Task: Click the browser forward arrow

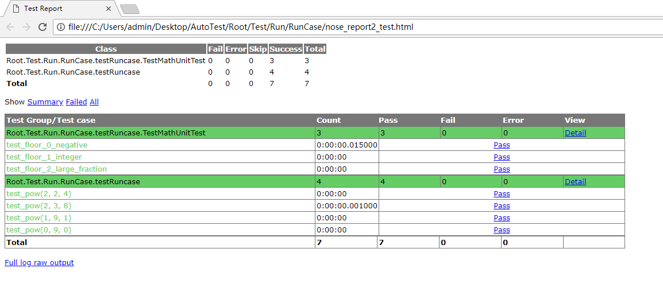Action: [x=26, y=27]
